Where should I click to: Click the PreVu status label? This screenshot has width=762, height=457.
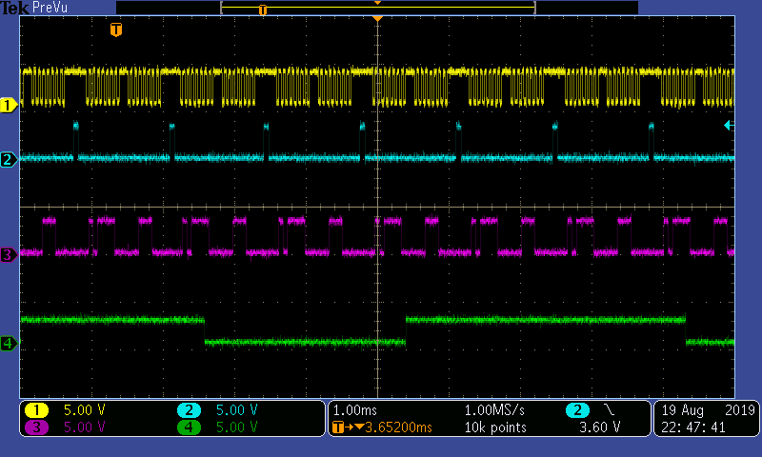tap(50, 8)
